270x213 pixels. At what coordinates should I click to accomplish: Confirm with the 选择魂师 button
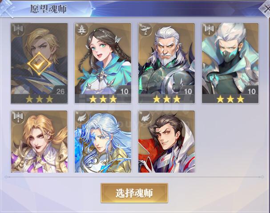click(x=134, y=193)
